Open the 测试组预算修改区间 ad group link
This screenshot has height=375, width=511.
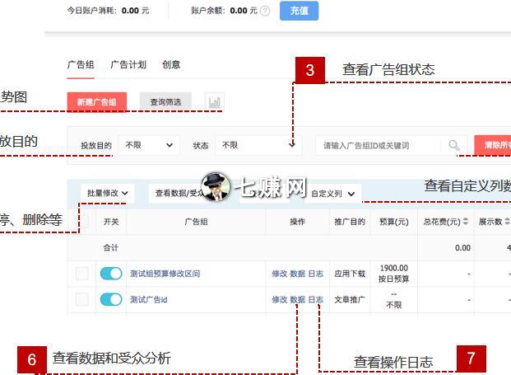coord(165,274)
